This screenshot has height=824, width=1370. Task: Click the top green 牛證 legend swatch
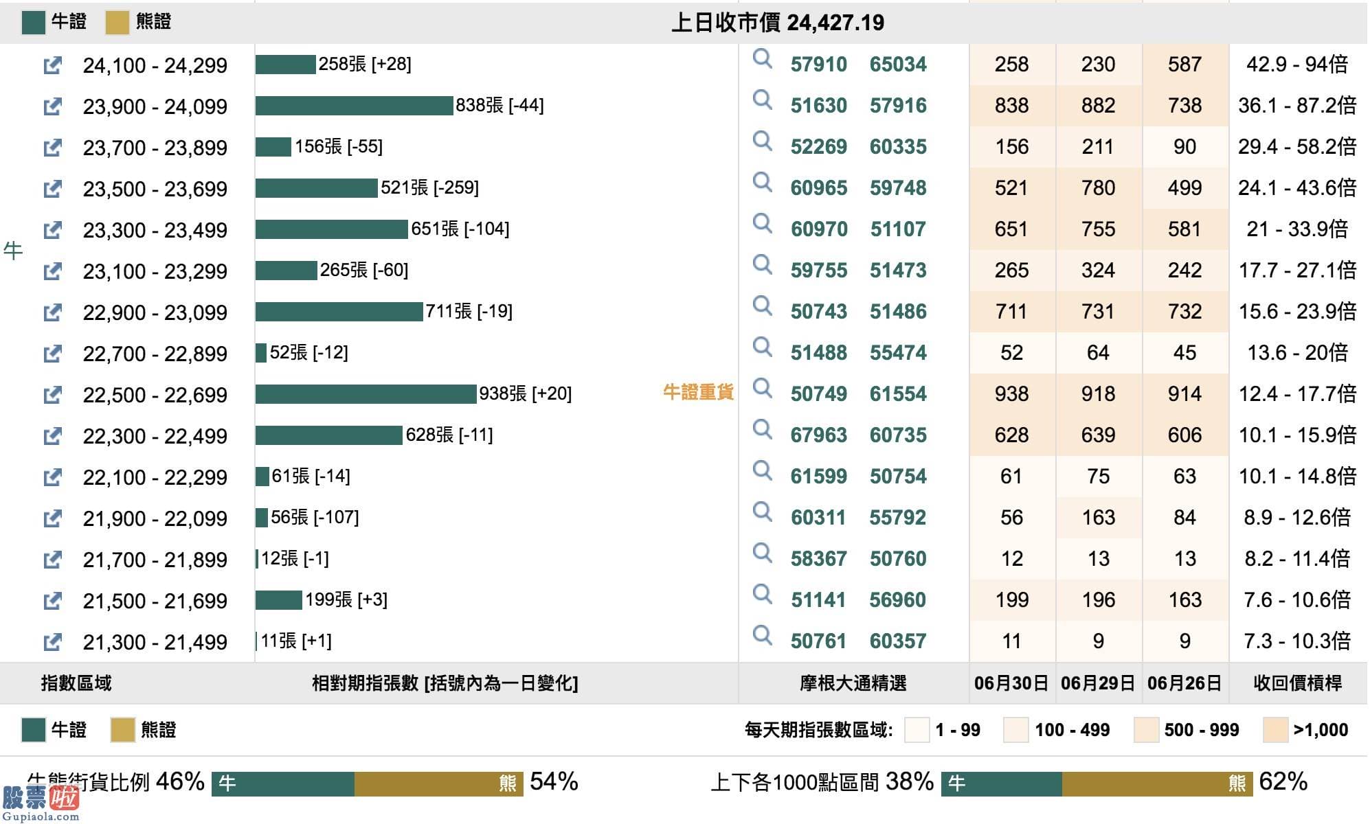coord(33,22)
